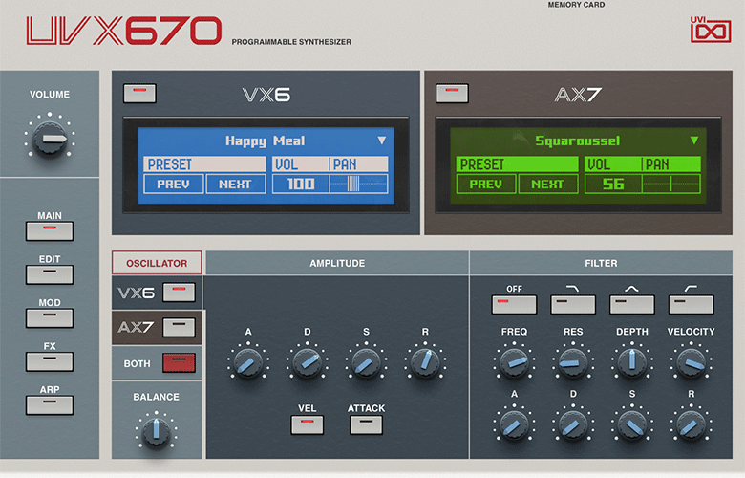
Task: Select the high-pass filter shape button
Action: coord(691,305)
